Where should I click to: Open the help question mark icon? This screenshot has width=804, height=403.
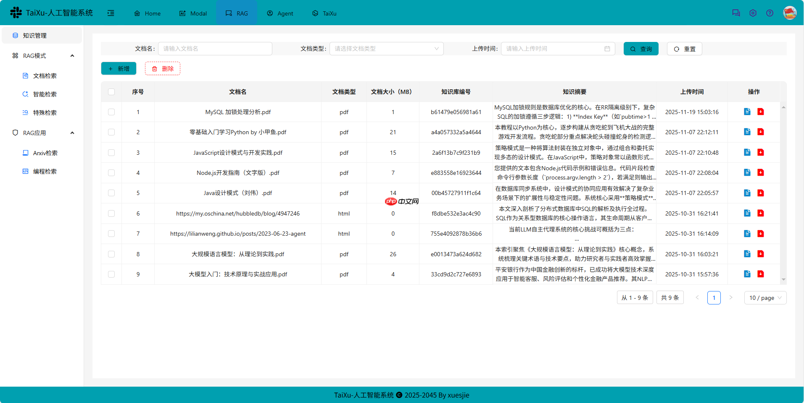point(770,13)
